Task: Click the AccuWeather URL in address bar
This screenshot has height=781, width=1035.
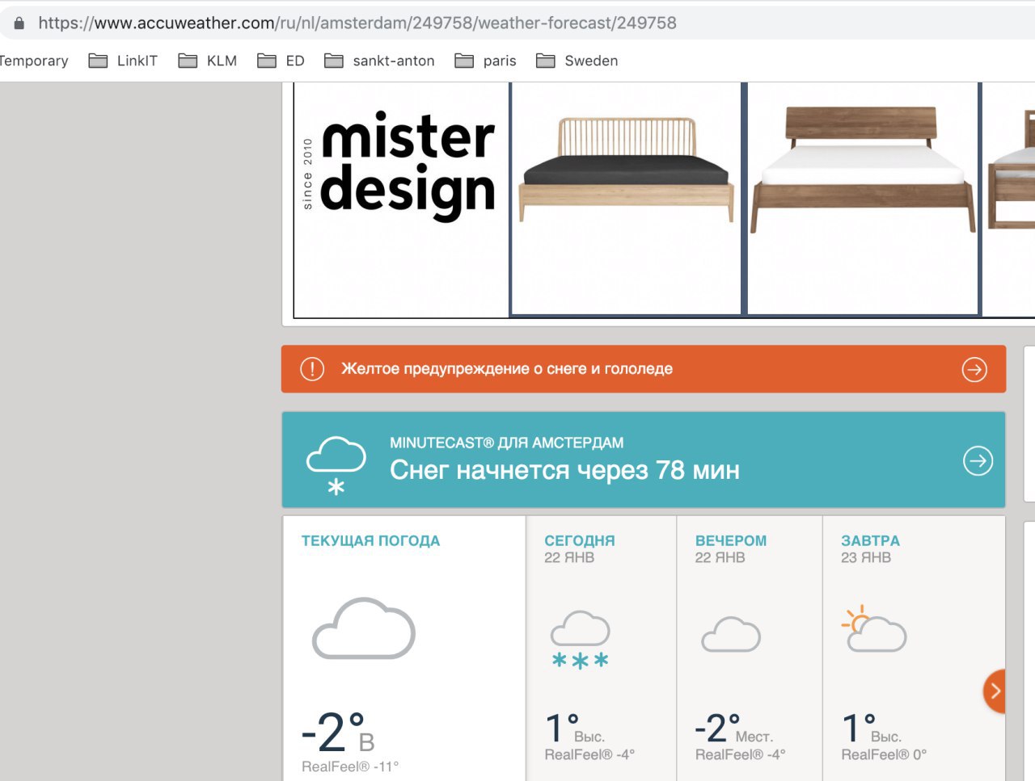Action: click(357, 23)
